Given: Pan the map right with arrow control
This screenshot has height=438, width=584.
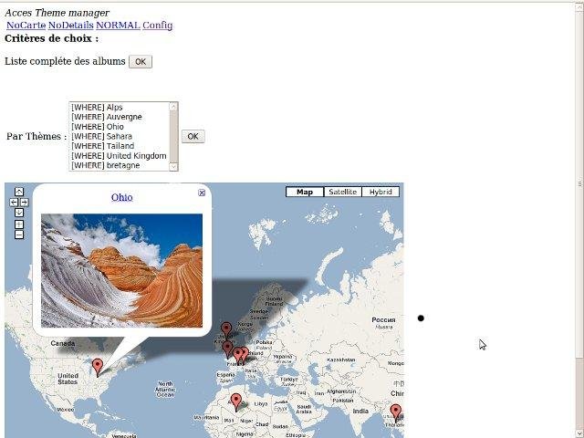Looking at the screenshot, I should click(24, 203).
